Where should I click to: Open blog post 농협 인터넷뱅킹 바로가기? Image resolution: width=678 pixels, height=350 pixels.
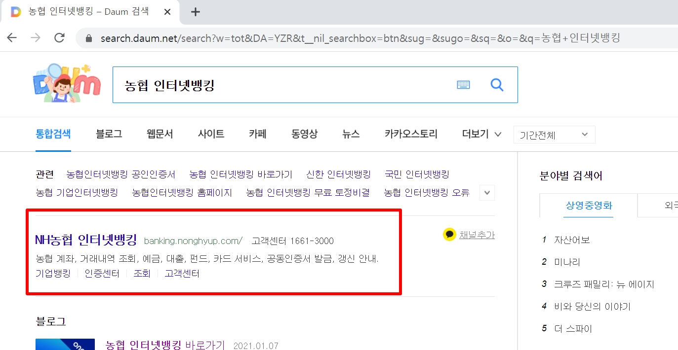tap(165, 345)
